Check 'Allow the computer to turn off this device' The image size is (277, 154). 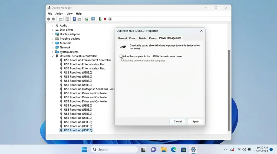click(121, 56)
